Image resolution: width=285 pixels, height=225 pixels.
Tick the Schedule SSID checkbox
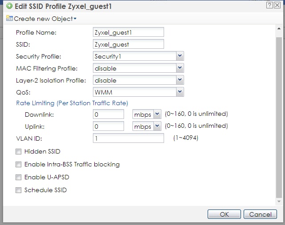[19, 190]
